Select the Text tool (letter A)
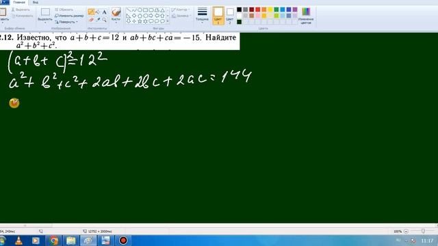The width and height of the screenshot is (438, 246). [104, 12]
